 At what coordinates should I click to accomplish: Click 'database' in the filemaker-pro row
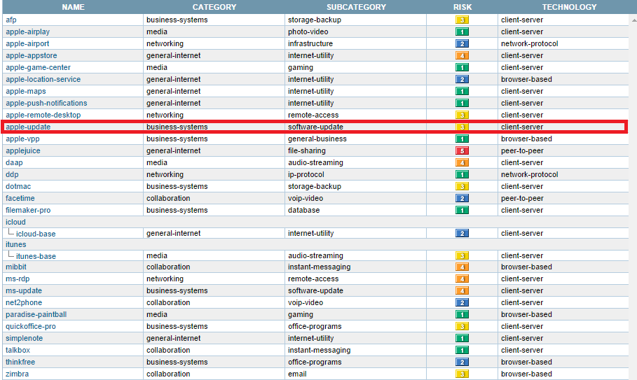pyautogui.click(x=304, y=210)
